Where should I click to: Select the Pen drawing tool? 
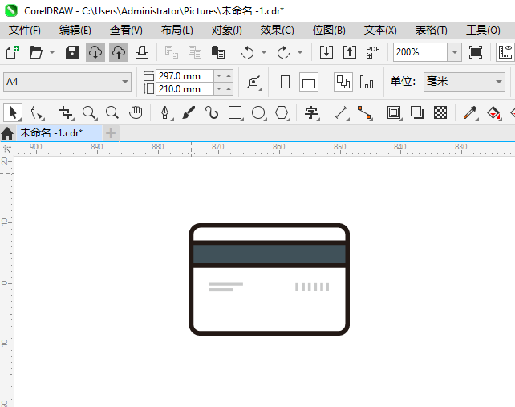165,112
